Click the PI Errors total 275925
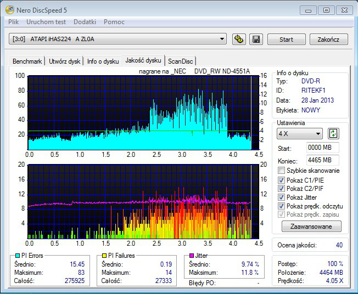This screenshot has height=294, width=358. (75, 280)
